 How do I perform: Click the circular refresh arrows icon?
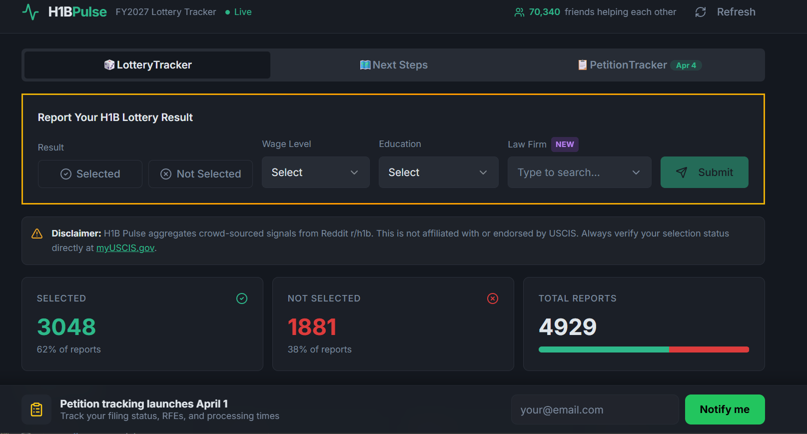click(x=701, y=12)
